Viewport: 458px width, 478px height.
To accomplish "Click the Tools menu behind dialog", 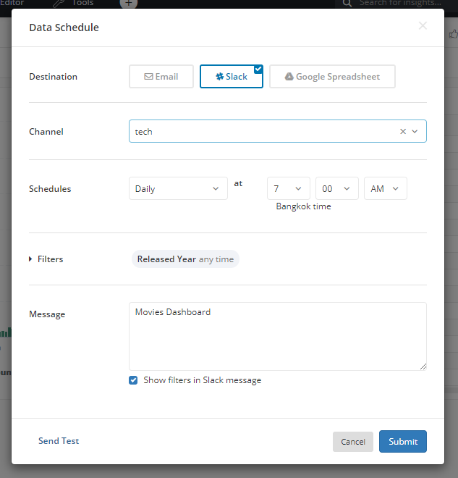I will (73, 4).
